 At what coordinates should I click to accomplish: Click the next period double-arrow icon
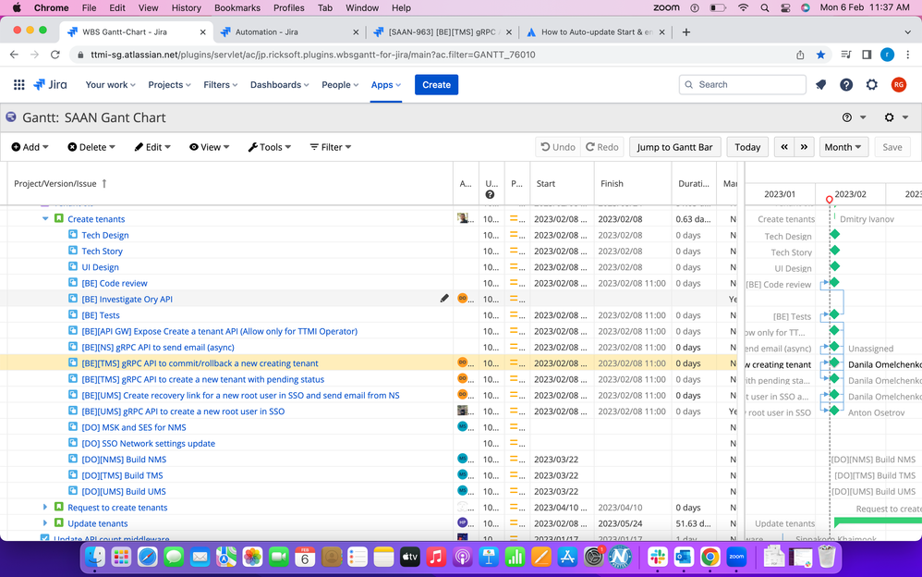[x=803, y=146]
